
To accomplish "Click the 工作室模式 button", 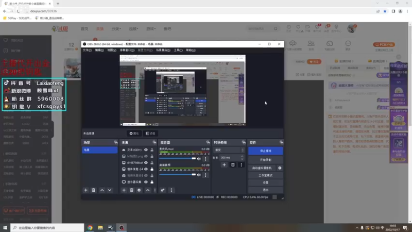I will pos(266,175).
